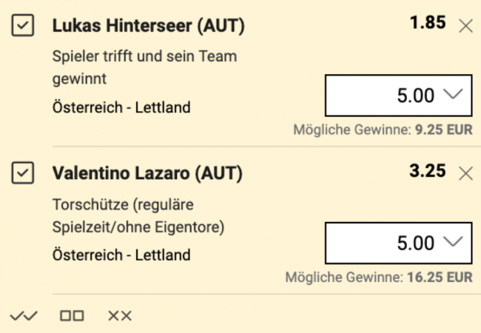This screenshot has width=481, height=333.
Task: Expand the chevron in Hinterseer's stake box
Action: click(451, 95)
